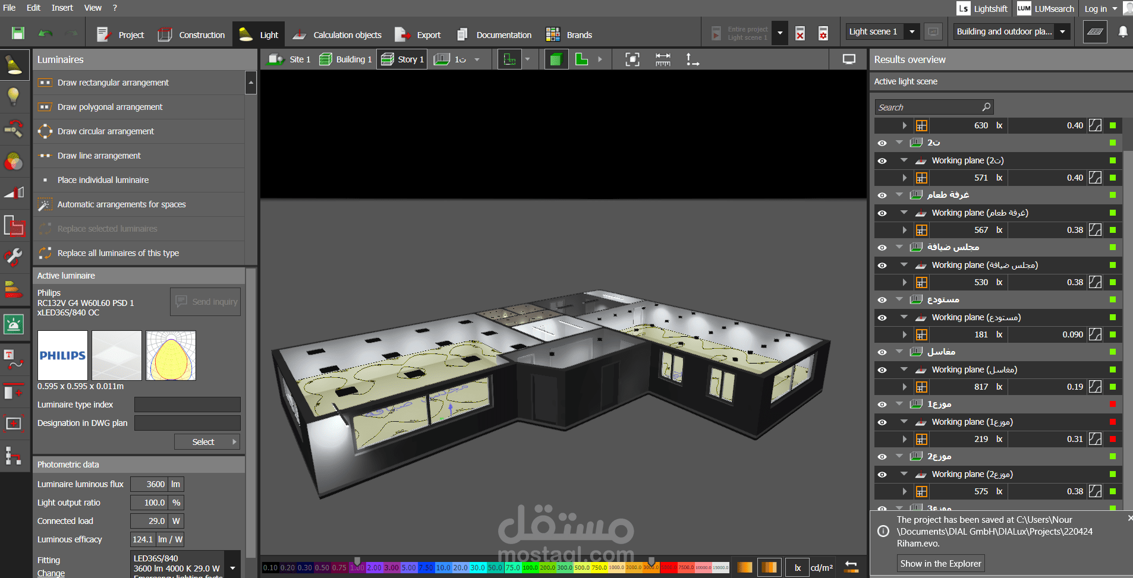Switch to the Calculation objects tab
Image resolution: width=1133 pixels, height=578 pixels.
(x=337, y=35)
